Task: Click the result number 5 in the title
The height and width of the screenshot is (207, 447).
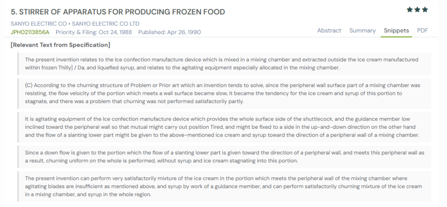Action: click(x=14, y=12)
